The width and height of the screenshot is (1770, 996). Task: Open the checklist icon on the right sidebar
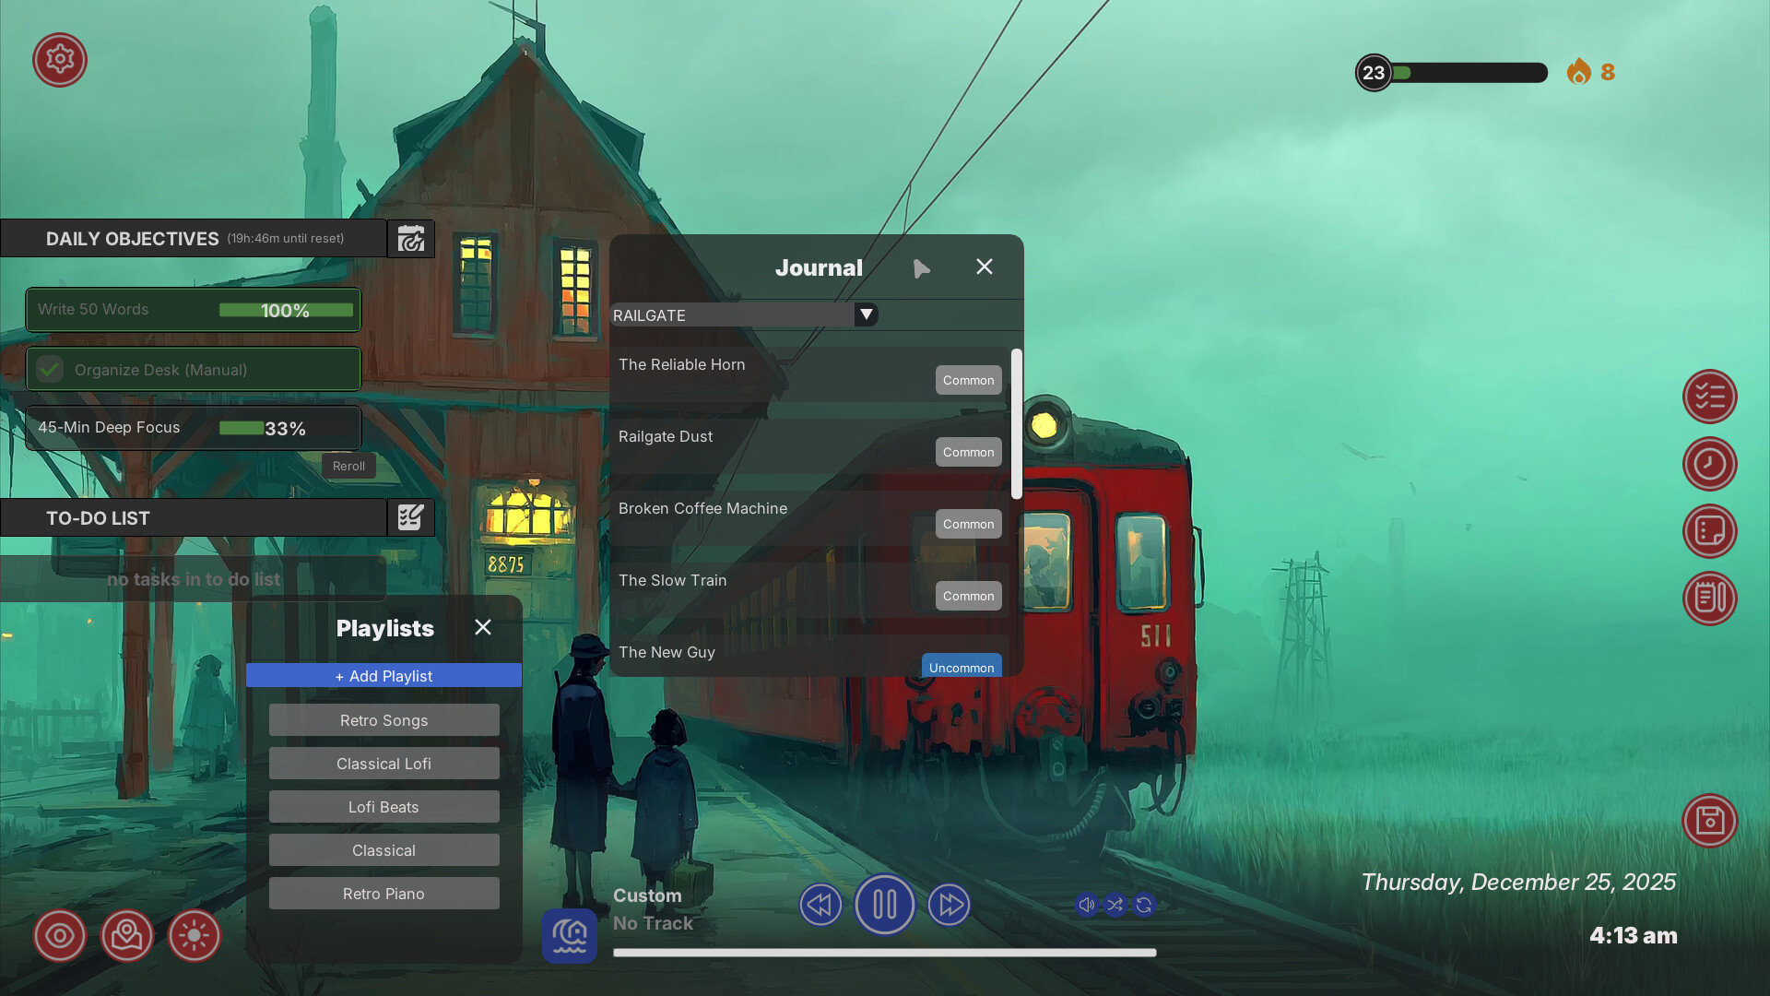(x=1710, y=397)
